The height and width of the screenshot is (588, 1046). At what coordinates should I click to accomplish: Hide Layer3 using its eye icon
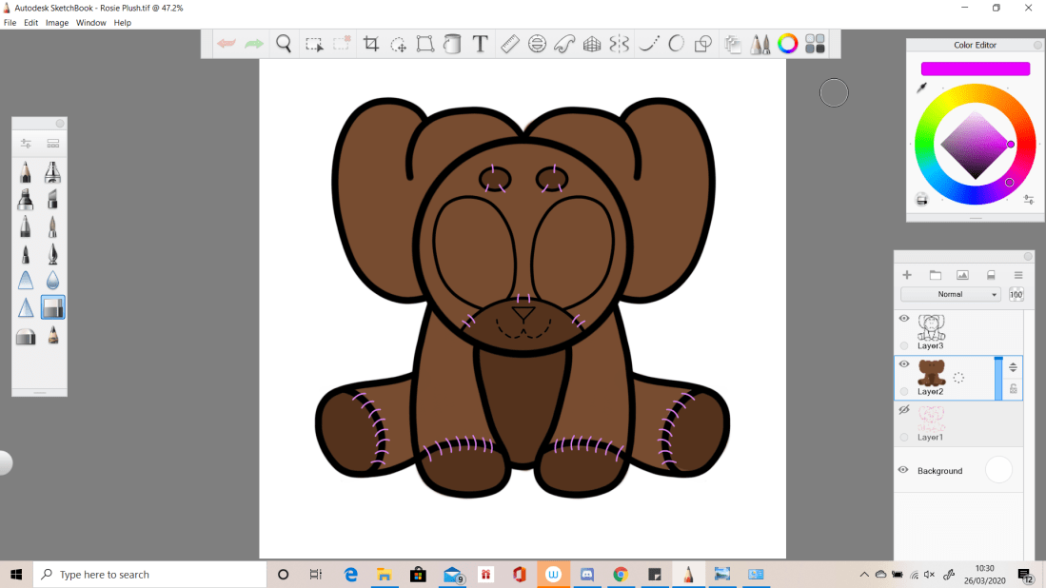(x=904, y=319)
